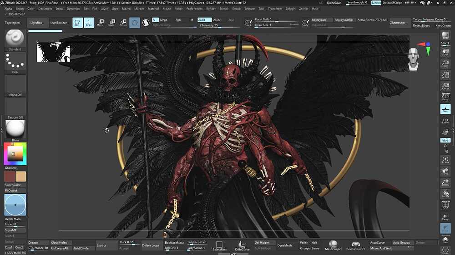Select the Scale gizmo tool
This screenshot has height=255, width=455.
point(111,23)
